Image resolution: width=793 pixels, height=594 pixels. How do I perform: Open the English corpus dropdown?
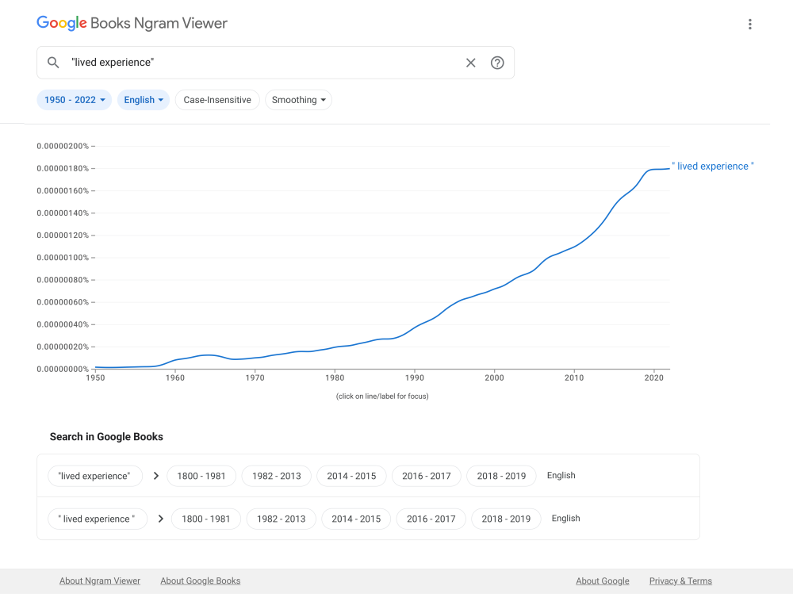143,100
